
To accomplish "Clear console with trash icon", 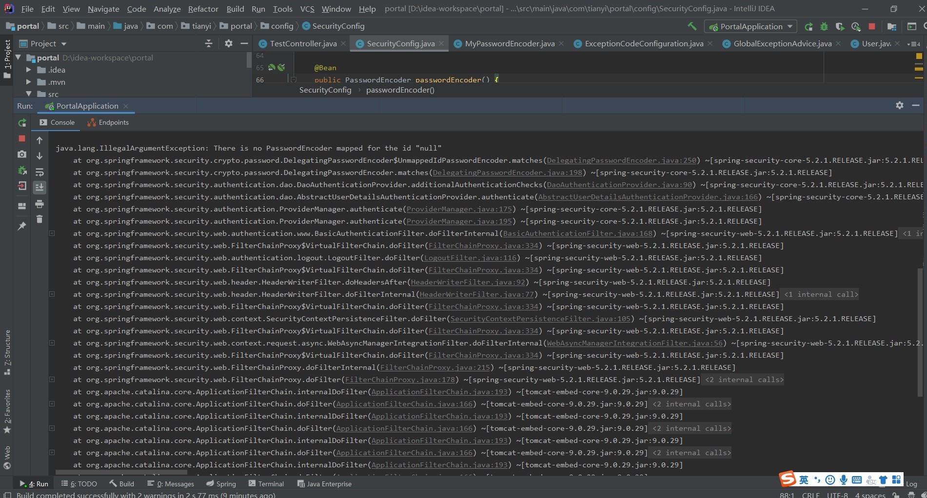I will pos(39,219).
